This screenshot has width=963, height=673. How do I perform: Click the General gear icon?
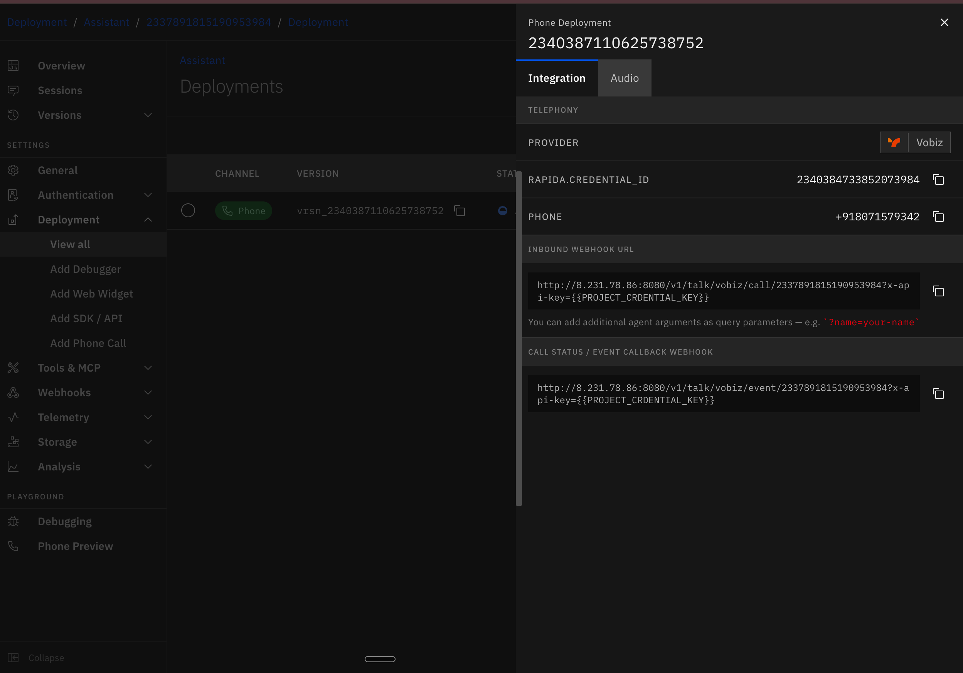13,171
